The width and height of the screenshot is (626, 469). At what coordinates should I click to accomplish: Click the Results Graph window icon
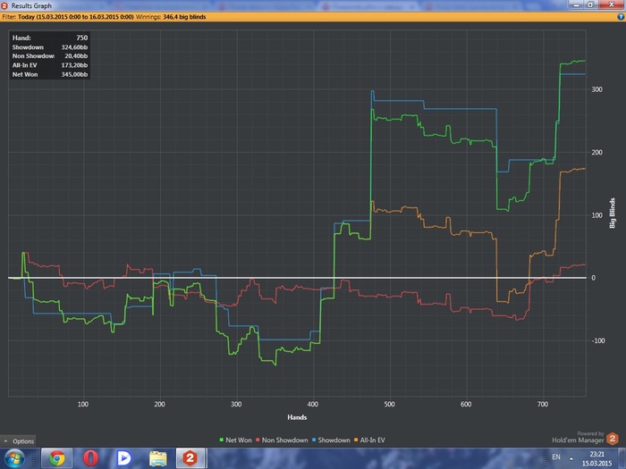pyautogui.click(x=4, y=5)
